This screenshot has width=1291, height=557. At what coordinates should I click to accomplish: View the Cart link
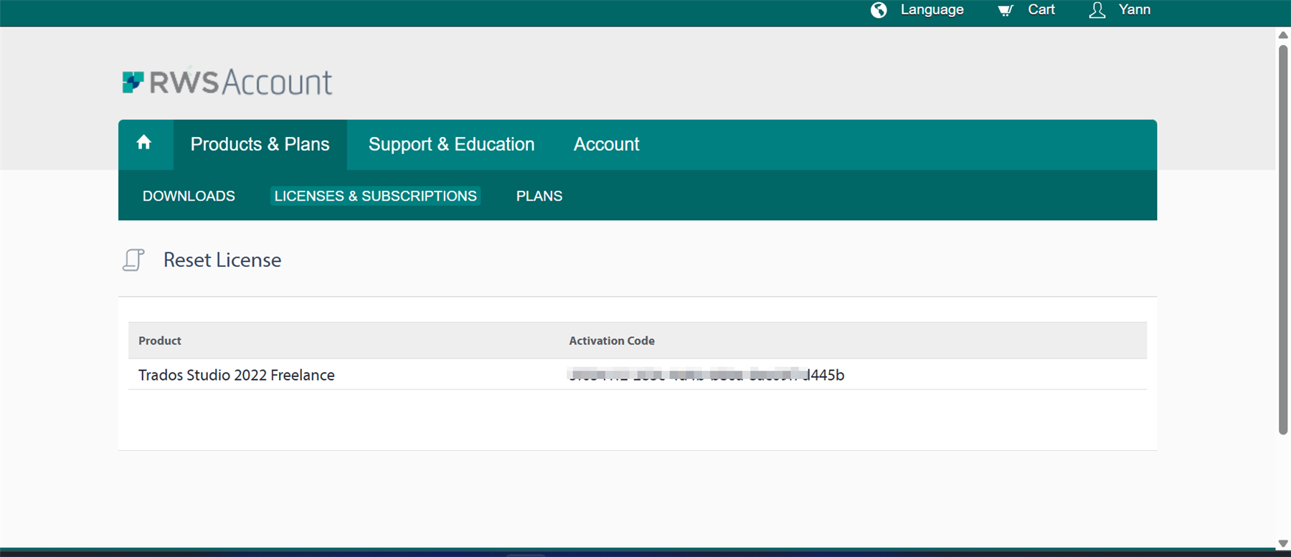click(1041, 10)
